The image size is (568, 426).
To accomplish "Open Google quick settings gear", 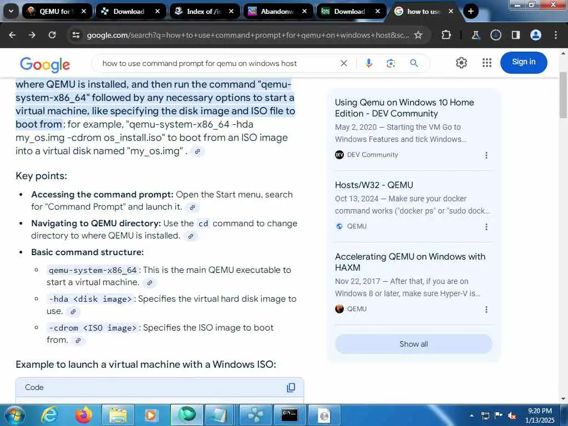I will tap(461, 63).
